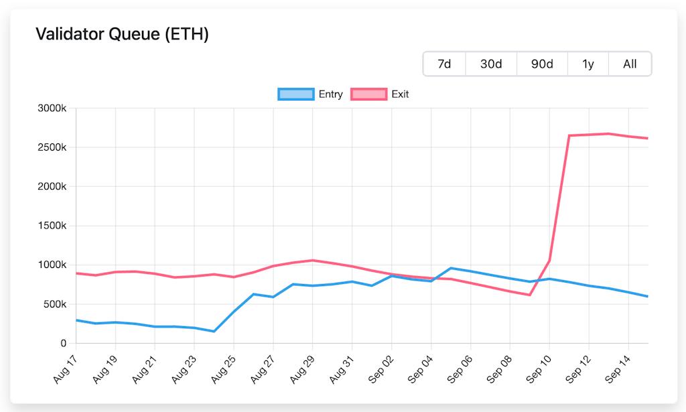The height and width of the screenshot is (412, 686).
Task: Click the Sep 02 x-axis label
Action: point(381,366)
